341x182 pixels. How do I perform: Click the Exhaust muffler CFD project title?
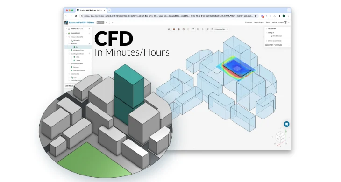click(x=82, y=22)
